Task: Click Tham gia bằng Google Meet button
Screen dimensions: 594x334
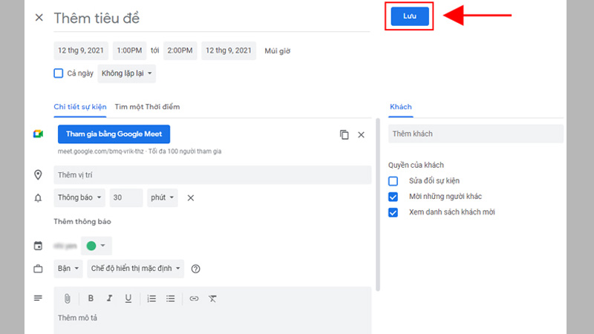Action: coord(114,134)
